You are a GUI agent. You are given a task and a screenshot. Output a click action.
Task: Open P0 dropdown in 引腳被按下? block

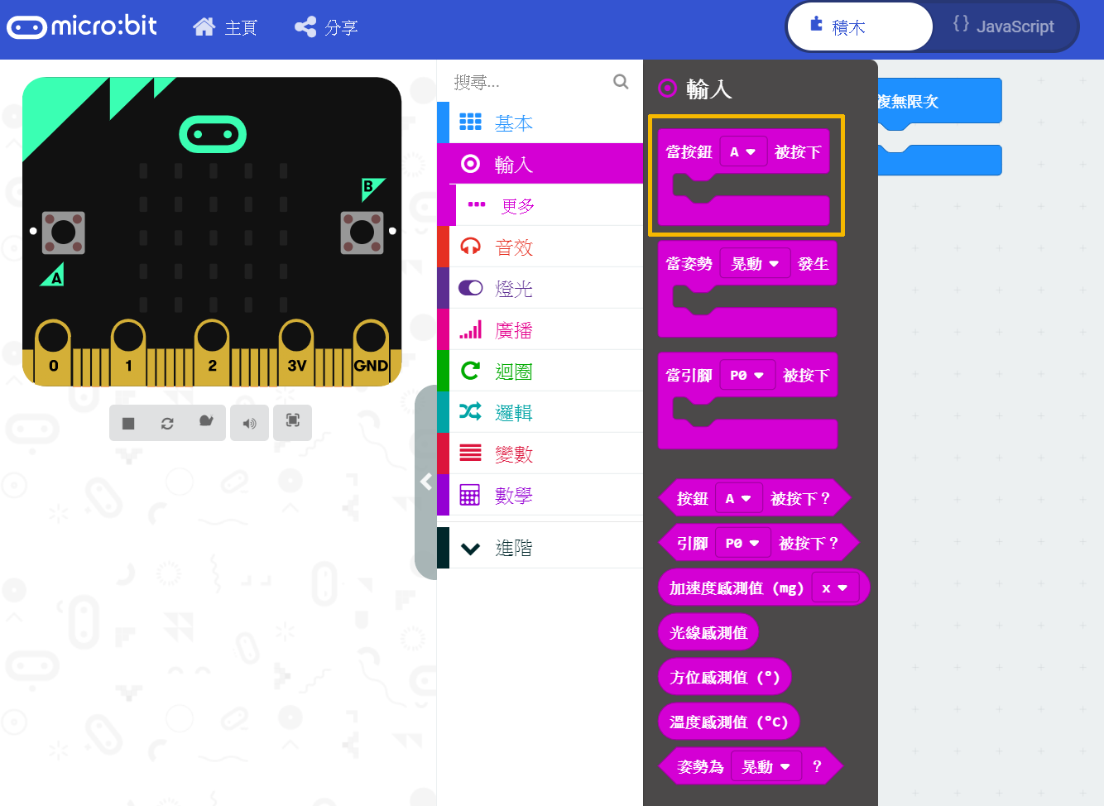pyautogui.click(x=743, y=544)
